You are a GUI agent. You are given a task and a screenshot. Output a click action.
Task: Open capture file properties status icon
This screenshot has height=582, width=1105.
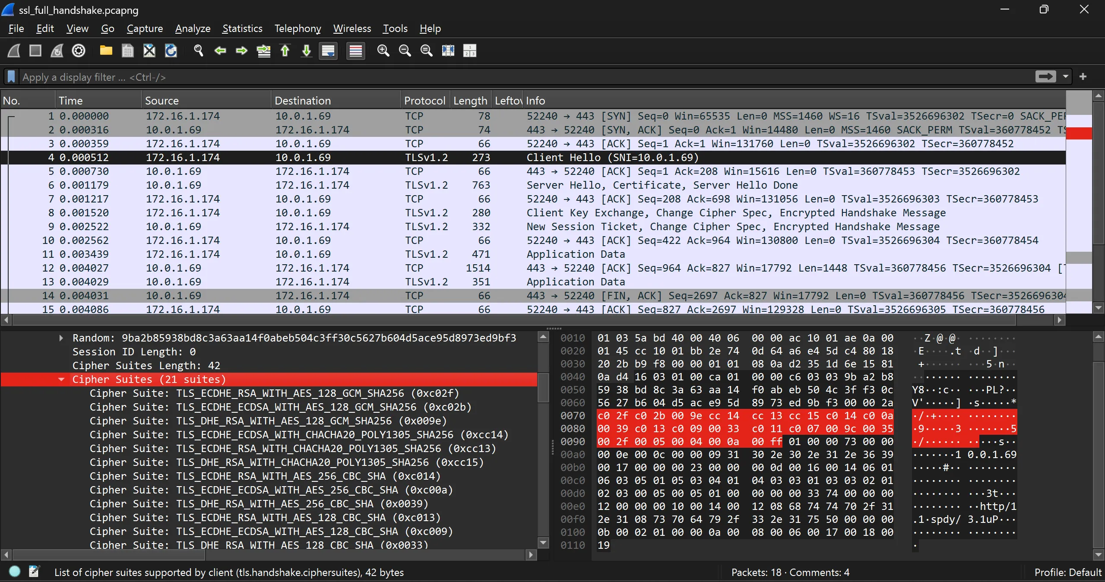(34, 572)
